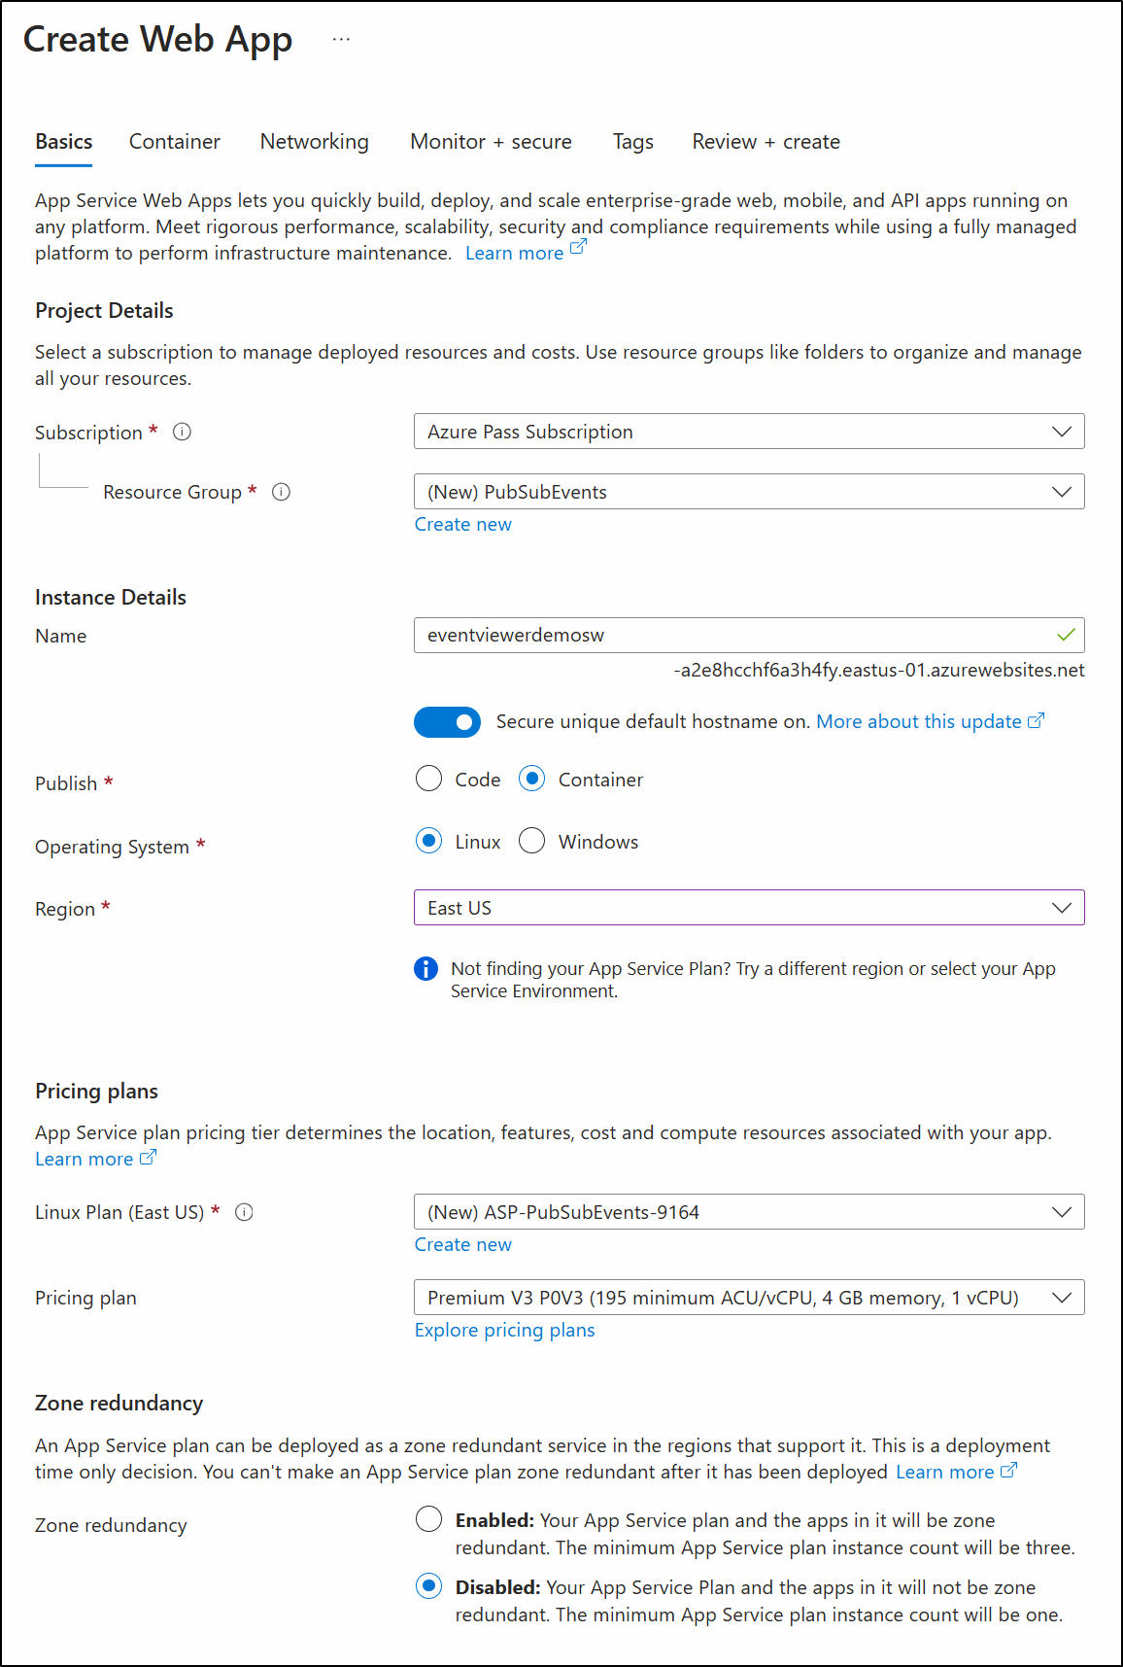Open the Resource Group dropdown
This screenshot has height=1667, width=1123.
(x=749, y=492)
